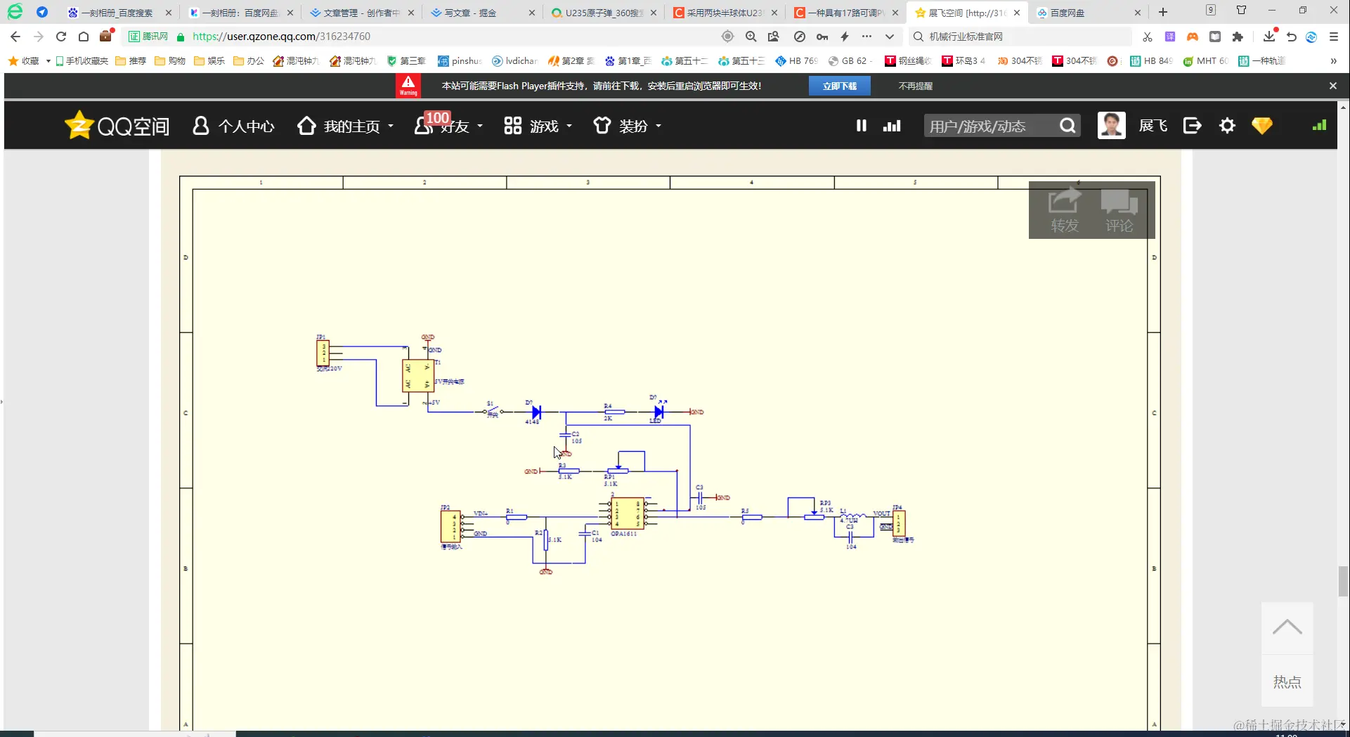
Task: Click the 转发 share button
Action: click(1064, 210)
